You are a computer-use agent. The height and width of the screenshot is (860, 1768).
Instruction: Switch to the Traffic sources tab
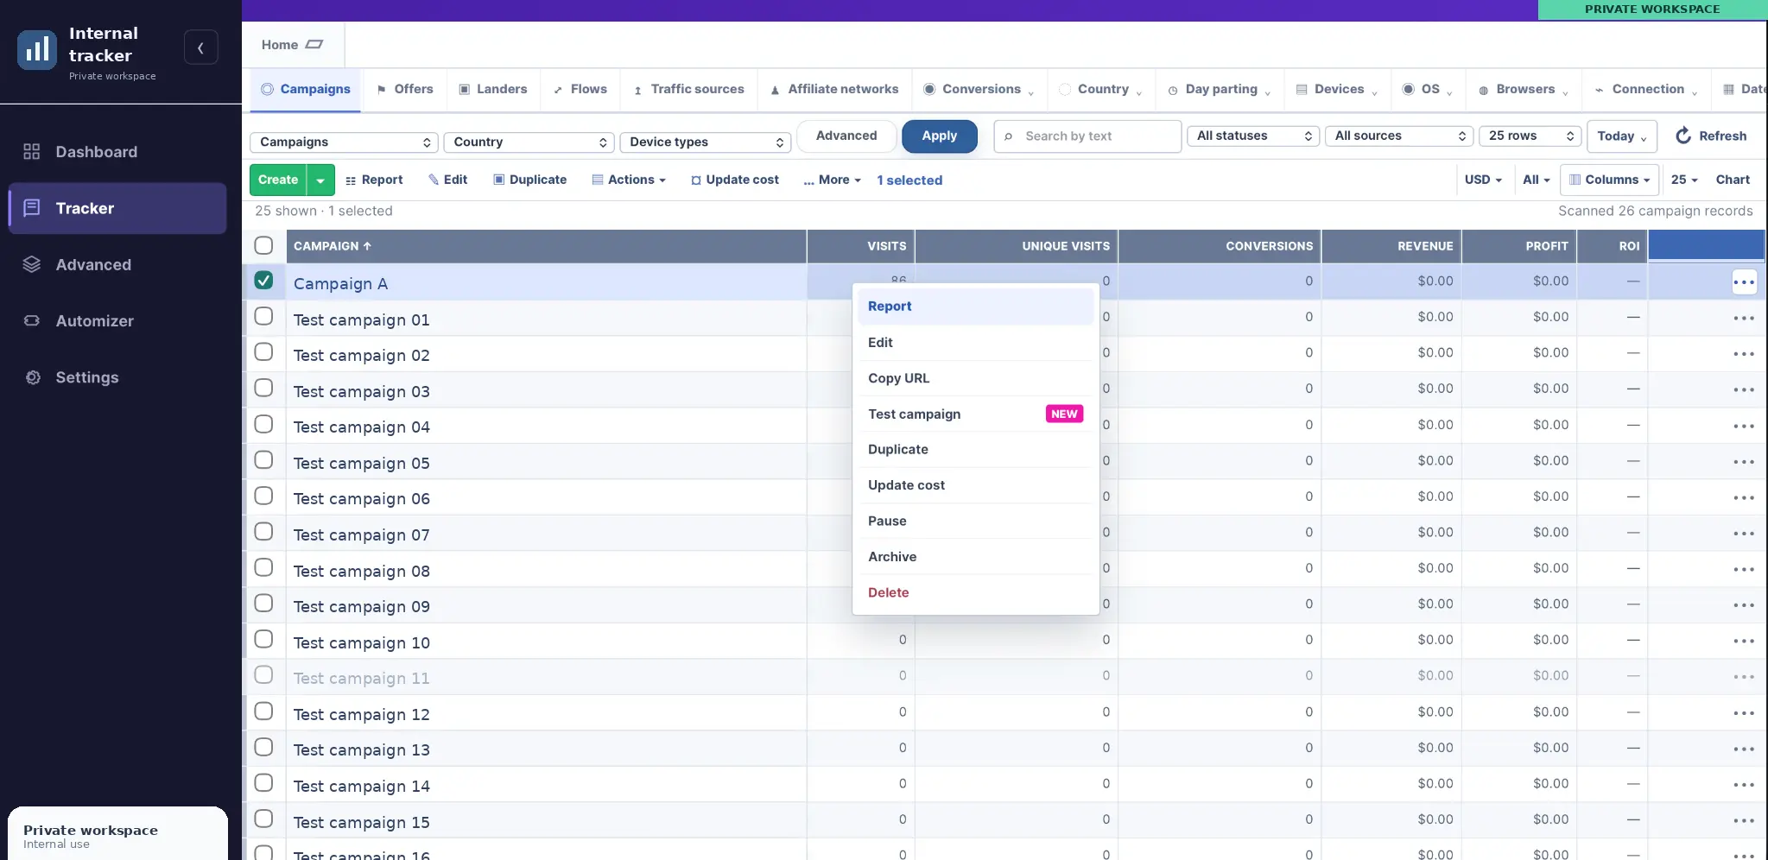tap(688, 89)
